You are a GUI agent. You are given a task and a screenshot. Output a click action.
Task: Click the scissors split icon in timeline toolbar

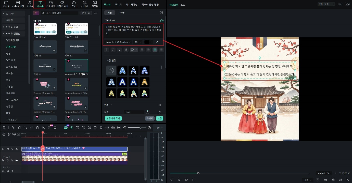coord(43,128)
